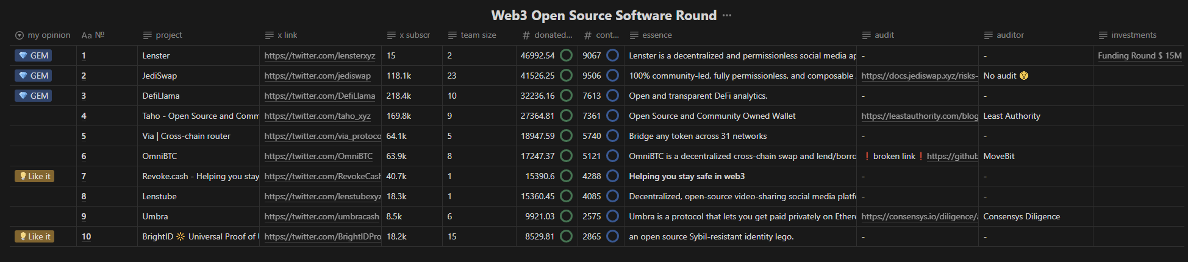
Task: Click the progress ring next to 8529.81
Action: (566, 236)
